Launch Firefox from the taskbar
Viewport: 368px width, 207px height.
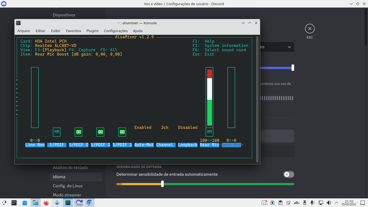[46, 203]
